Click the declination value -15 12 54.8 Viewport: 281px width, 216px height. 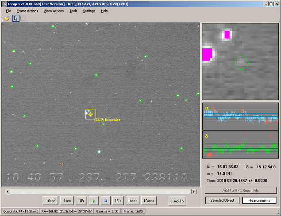pyautogui.click(x=266, y=167)
